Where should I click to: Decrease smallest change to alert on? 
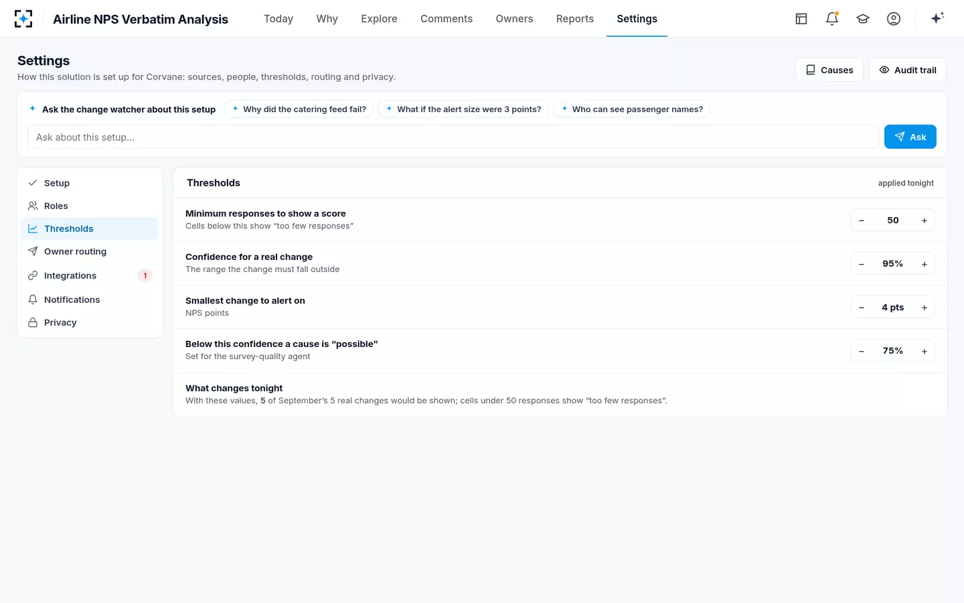(x=862, y=308)
